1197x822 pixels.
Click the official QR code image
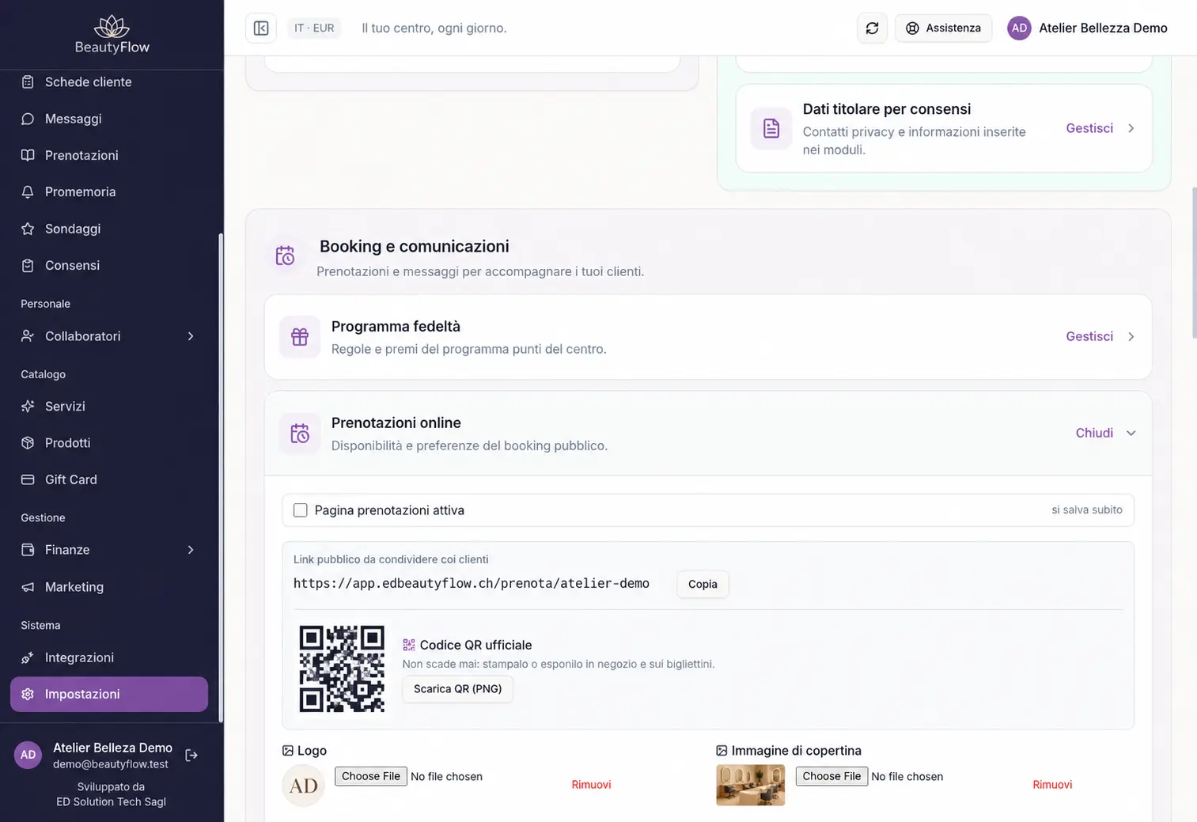[x=342, y=669]
